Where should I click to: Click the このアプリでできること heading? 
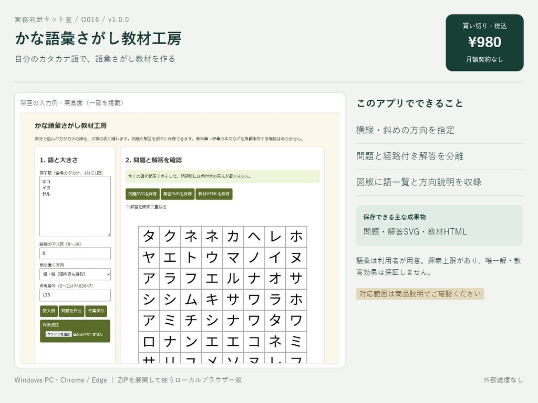(x=410, y=103)
